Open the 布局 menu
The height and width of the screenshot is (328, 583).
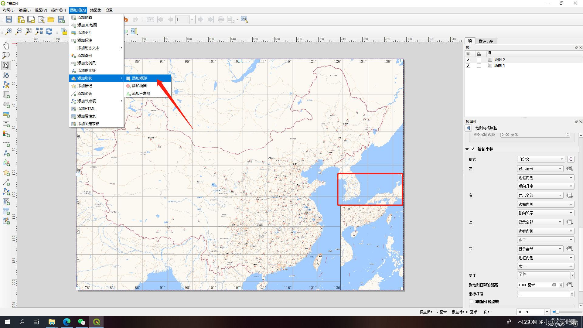(x=9, y=10)
